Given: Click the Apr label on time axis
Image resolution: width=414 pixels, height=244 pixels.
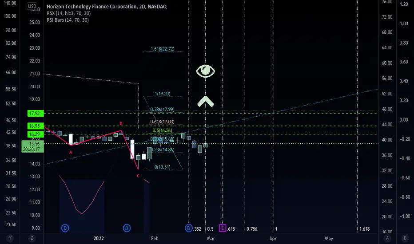Looking at the screenshot, I should pos(273,239).
